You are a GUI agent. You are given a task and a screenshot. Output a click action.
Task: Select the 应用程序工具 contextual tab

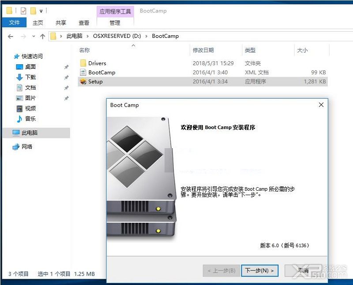[x=115, y=11]
